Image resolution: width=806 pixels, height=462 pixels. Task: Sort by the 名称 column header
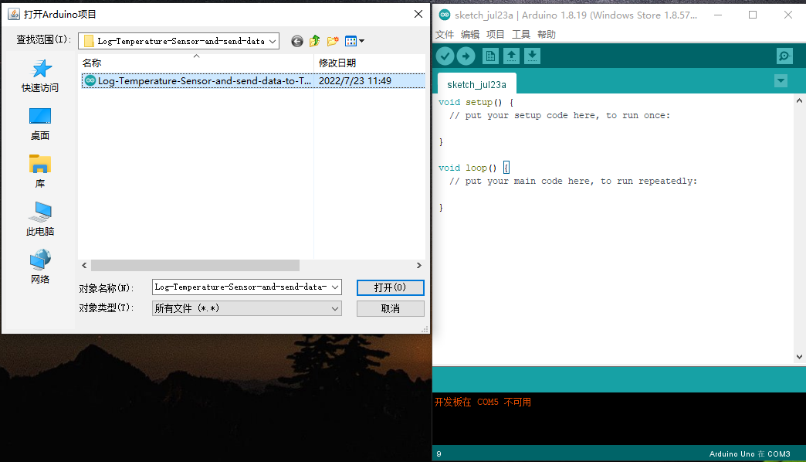coord(195,63)
